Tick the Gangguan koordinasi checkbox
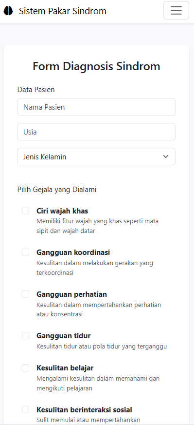 pyautogui.click(x=25, y=252)
